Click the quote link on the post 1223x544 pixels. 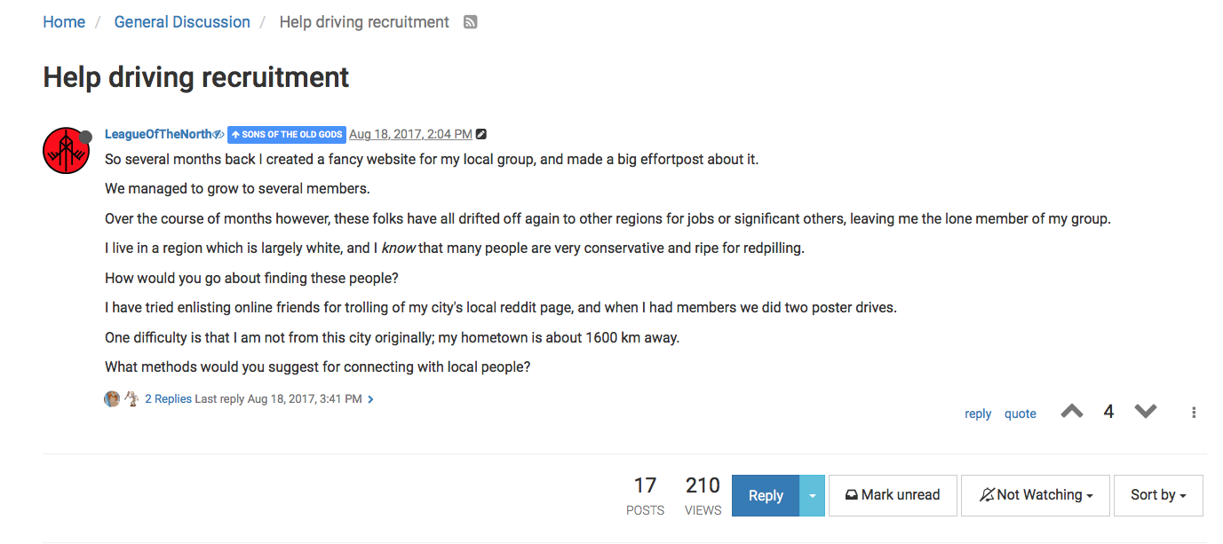coord(1020,414)
